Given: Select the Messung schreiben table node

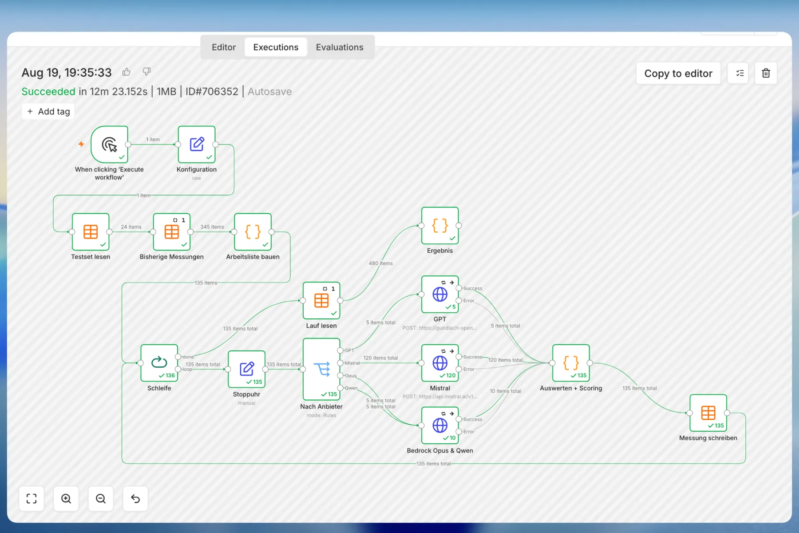Looking at the screenshot, I should [x=708, y=413].
